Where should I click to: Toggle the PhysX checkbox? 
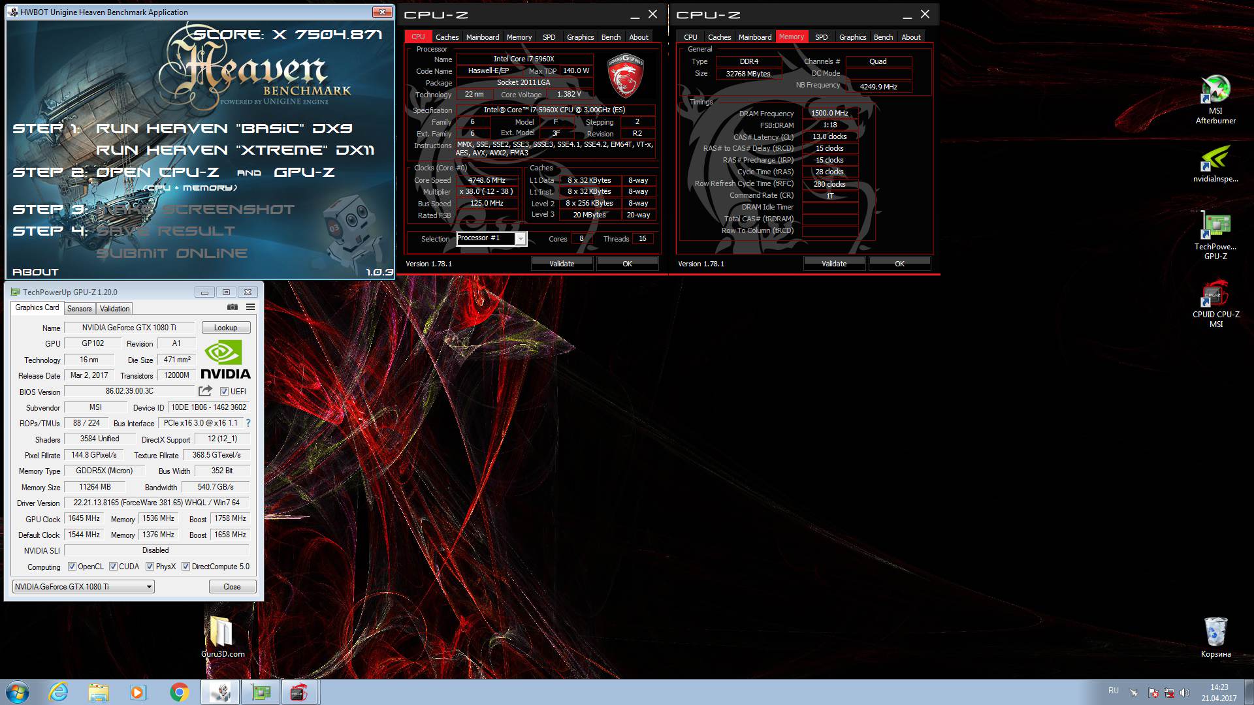tap(150, 567)
